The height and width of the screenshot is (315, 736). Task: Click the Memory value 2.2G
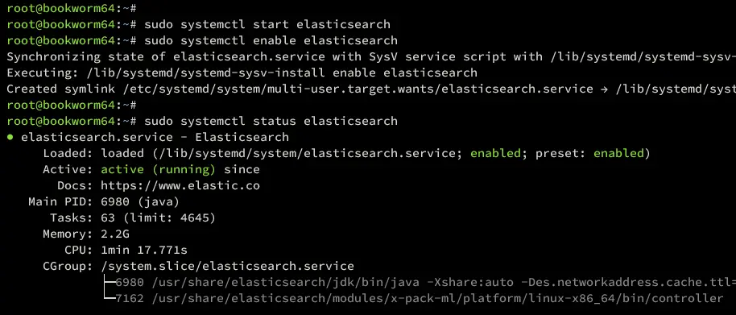[115, 234]
